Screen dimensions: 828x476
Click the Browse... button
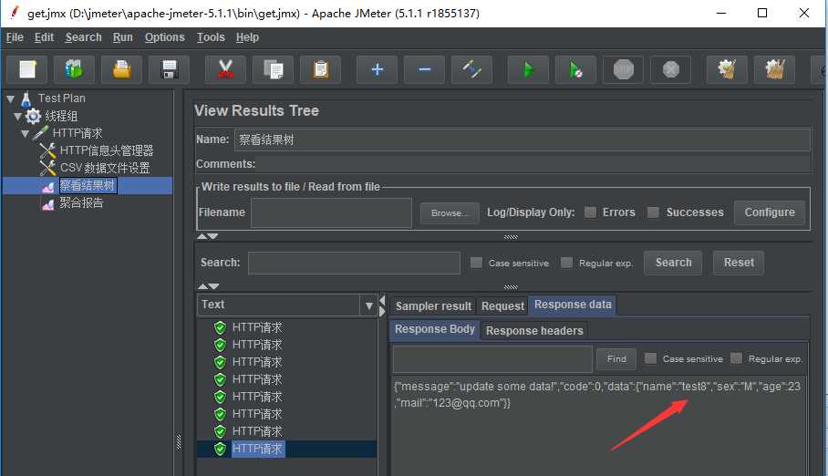click(450, 212)
